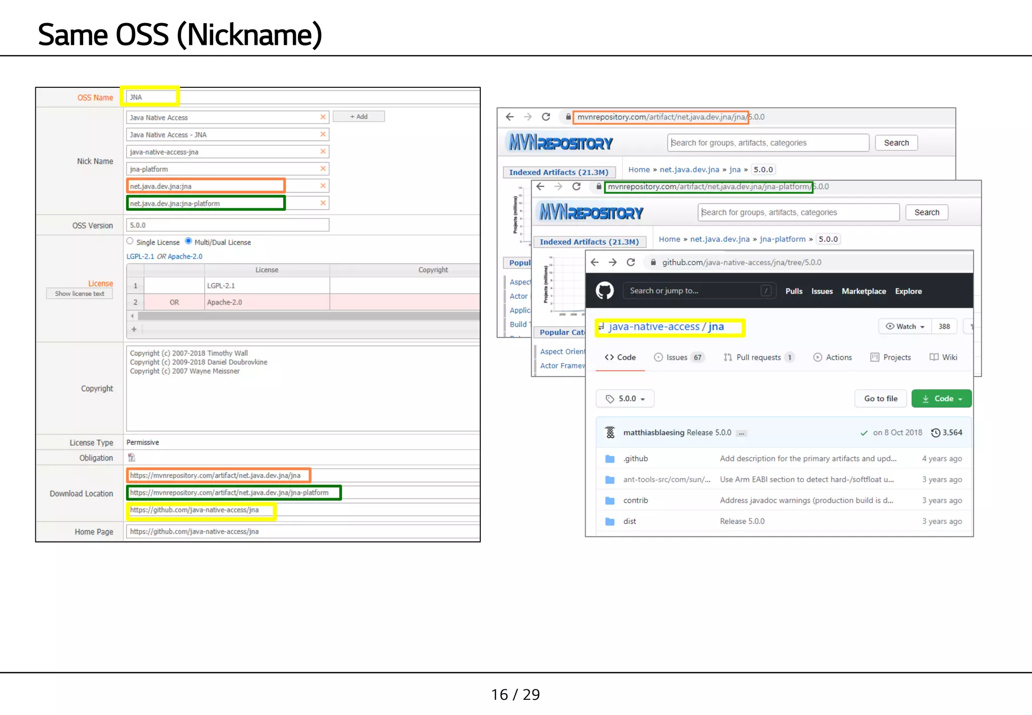Open Explore in GitHub header

tap(909, 291)
